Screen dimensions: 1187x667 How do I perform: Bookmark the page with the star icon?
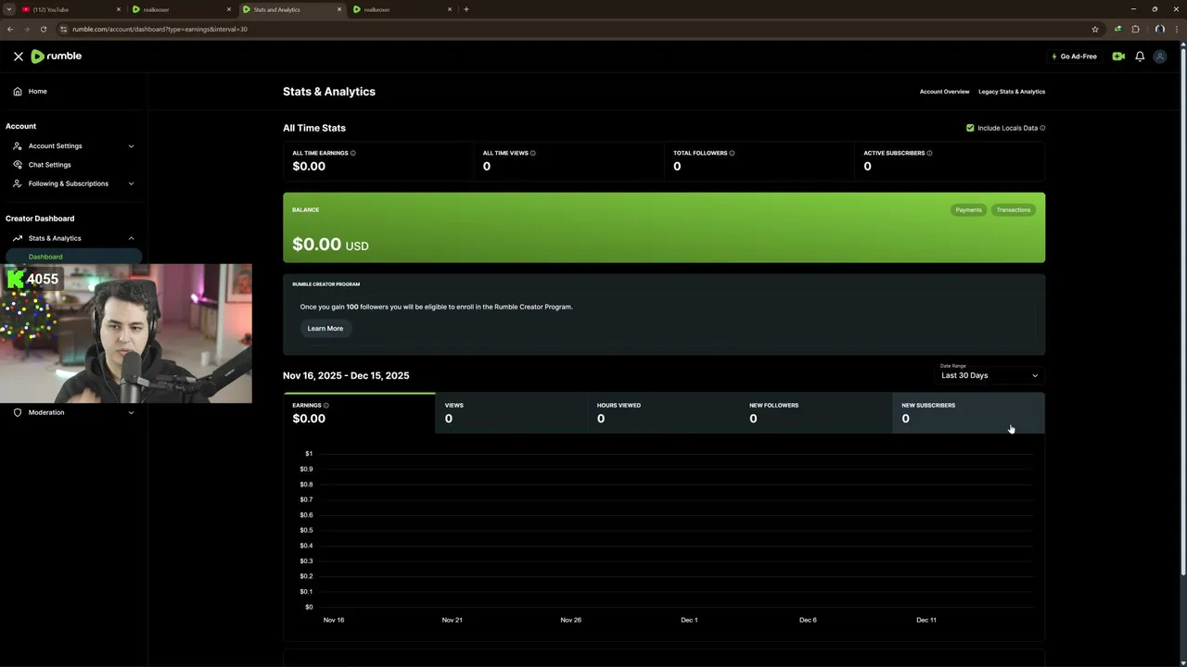pyautogui.click(x=1095, y=29)
